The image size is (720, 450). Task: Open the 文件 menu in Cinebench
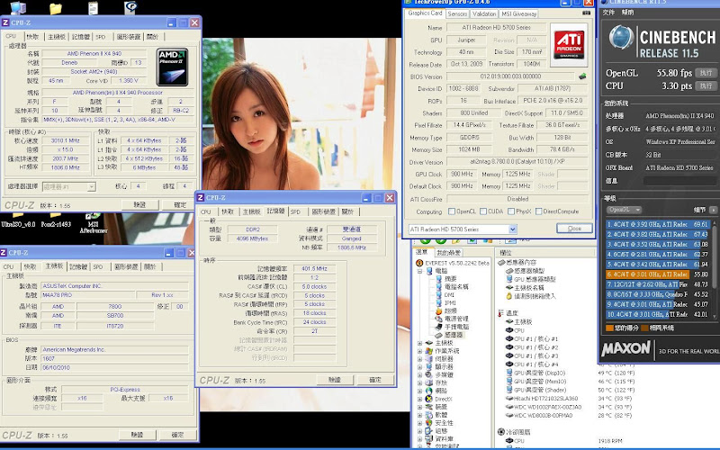pyautogui.click(x=608, y=13)
